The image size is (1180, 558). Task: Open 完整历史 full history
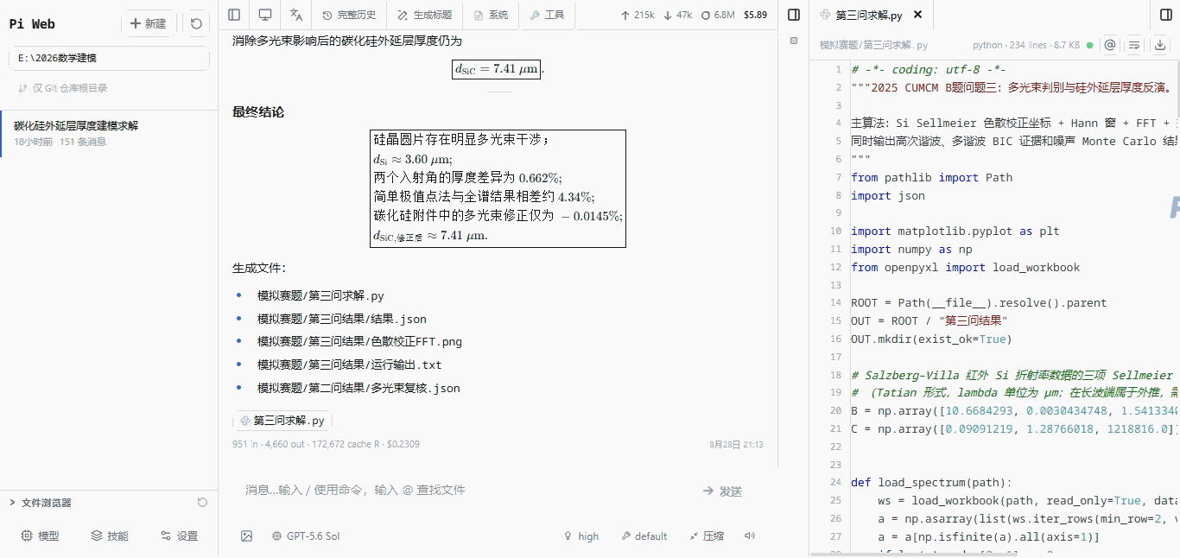coord(349,15)
